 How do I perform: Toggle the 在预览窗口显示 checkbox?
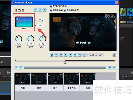51,6
